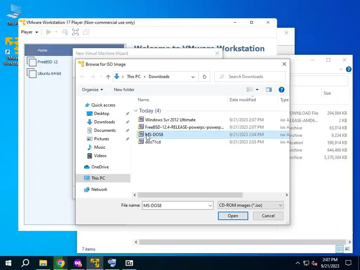Open Desktop in the navigation pane
The image size is (360, 270).
[102, 114]
